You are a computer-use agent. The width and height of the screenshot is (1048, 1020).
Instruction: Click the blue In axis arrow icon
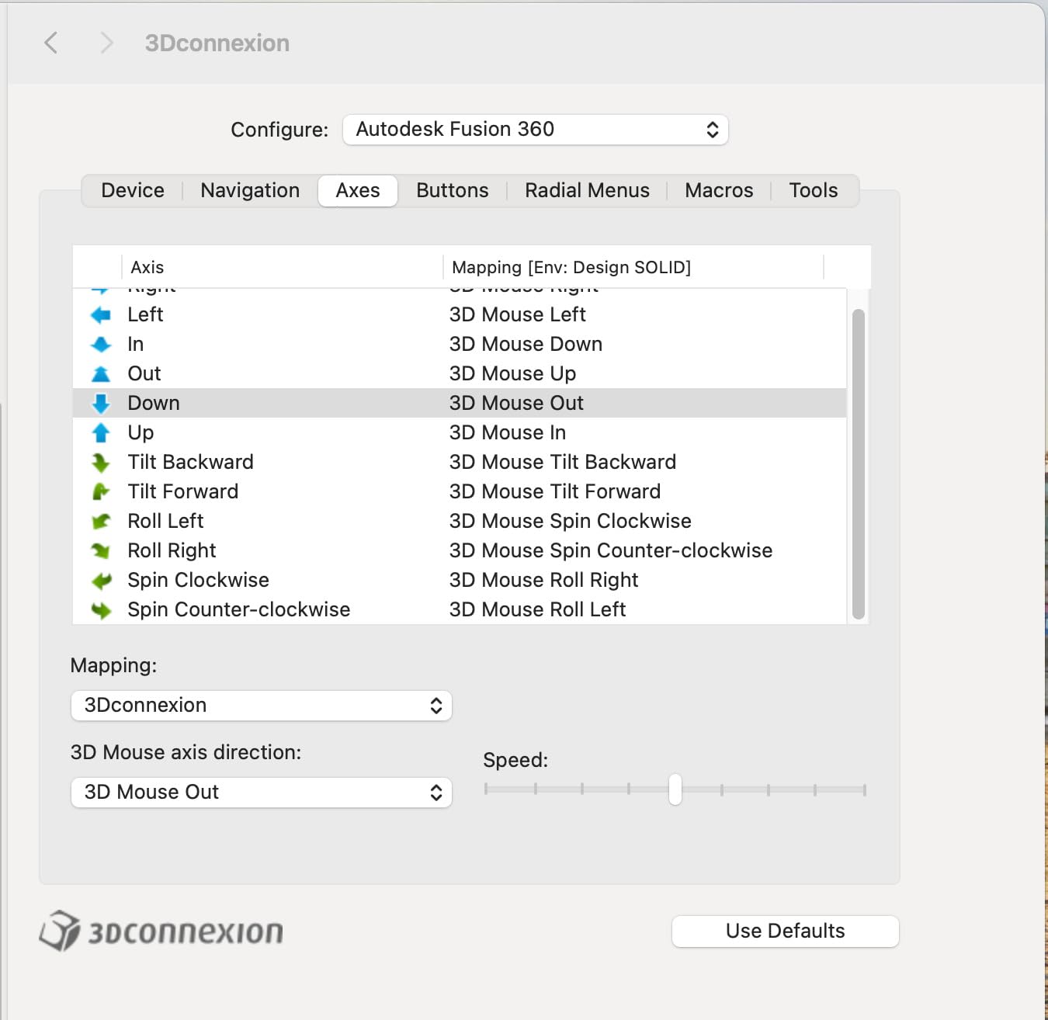pos(101,345)
